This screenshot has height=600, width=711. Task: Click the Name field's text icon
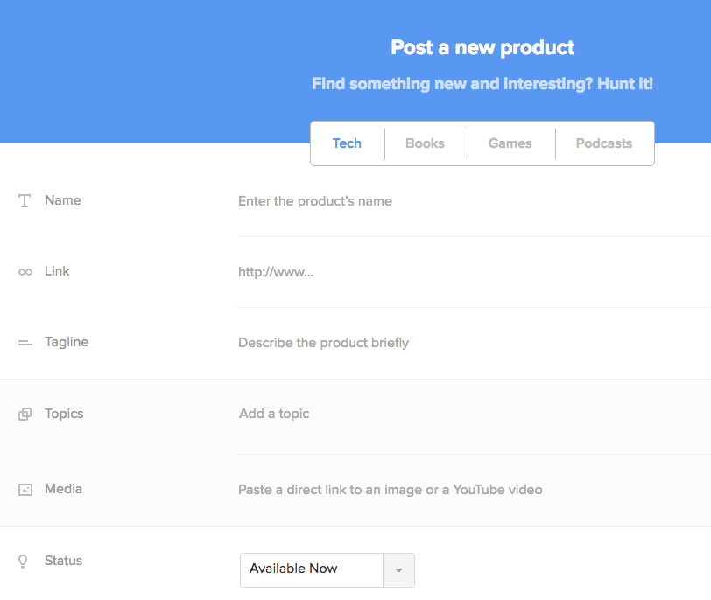point(25,201)
